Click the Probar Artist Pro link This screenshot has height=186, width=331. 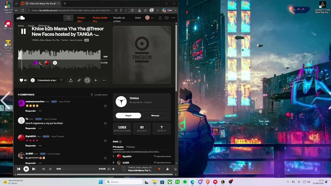click(x=100, y=19)
